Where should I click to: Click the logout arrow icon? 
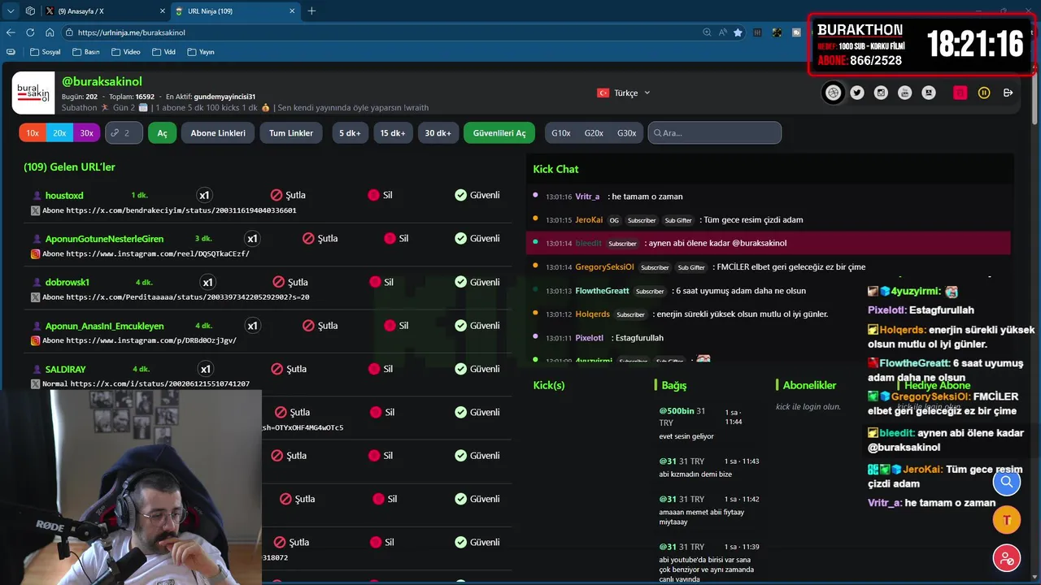1008,93
